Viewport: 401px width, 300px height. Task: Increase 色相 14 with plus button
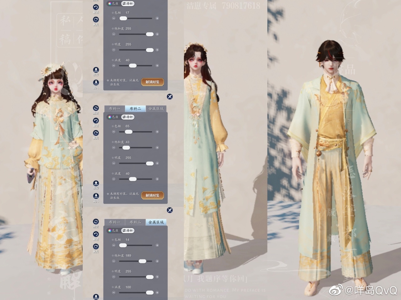(x=157, y=245)
